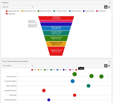Click team group icon in Top 10 Sales panel

109,66
